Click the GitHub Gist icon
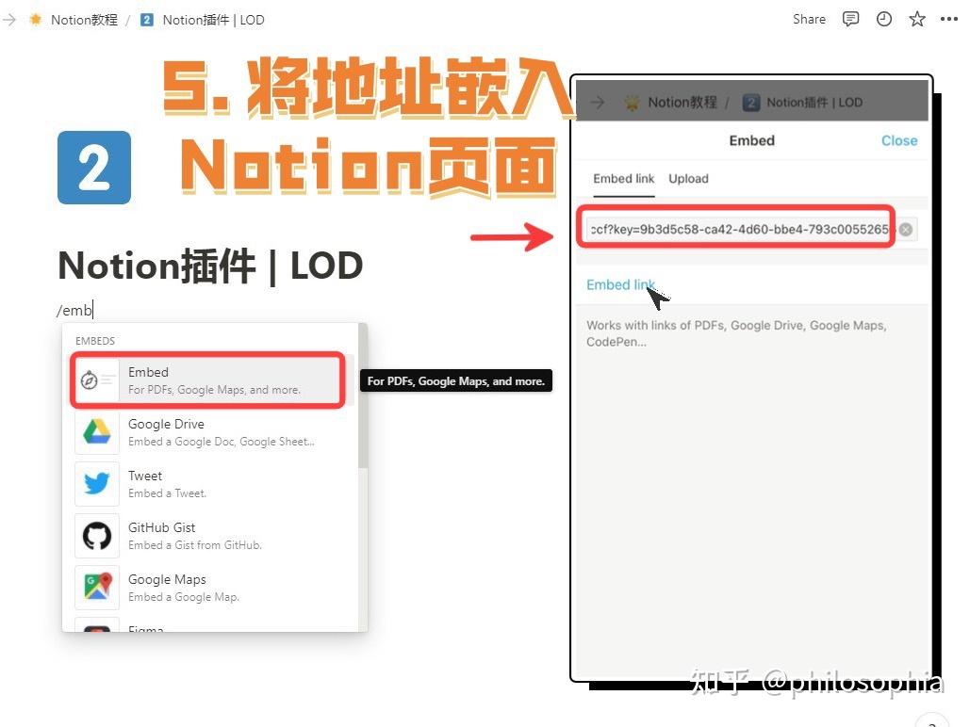Screen dimensions: 970x727 click(95, 535)
